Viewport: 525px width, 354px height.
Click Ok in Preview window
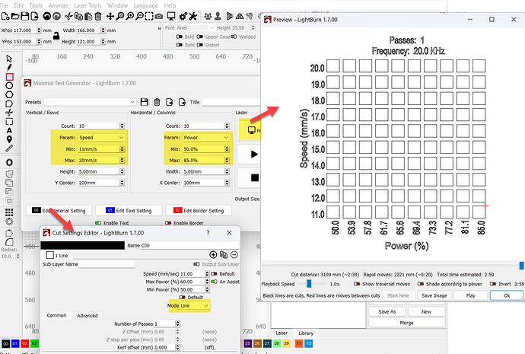tap(507, 295)
